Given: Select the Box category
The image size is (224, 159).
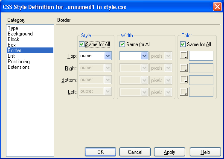Looking at the screenshot, I should [30, 45].
